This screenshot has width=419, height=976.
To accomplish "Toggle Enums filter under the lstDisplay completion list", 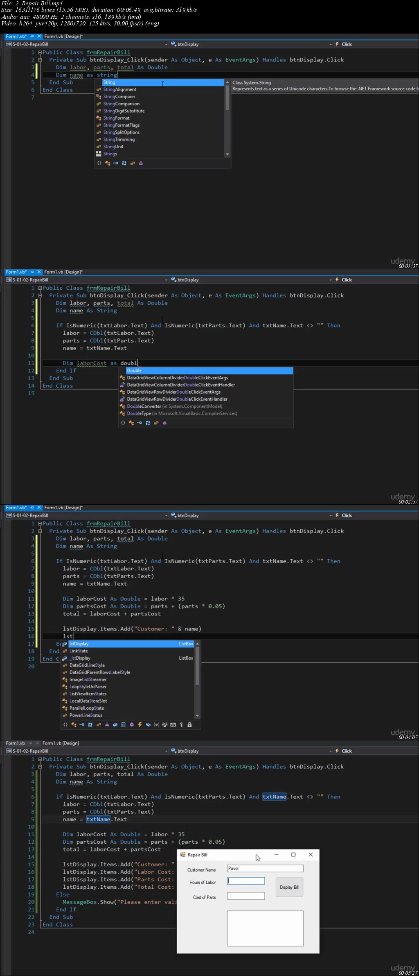I will pos(99,724).
